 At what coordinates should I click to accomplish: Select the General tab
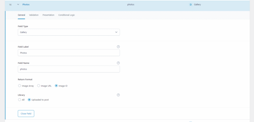tap(21, 15)
